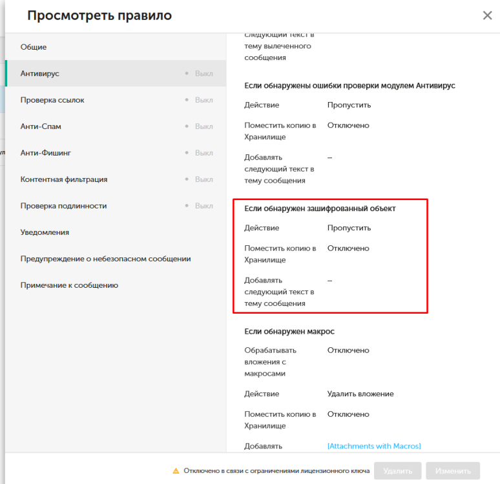Select the Антивирус section
Image resolution: width=500 pixels, height=484 pixels.
coord(40,74)
